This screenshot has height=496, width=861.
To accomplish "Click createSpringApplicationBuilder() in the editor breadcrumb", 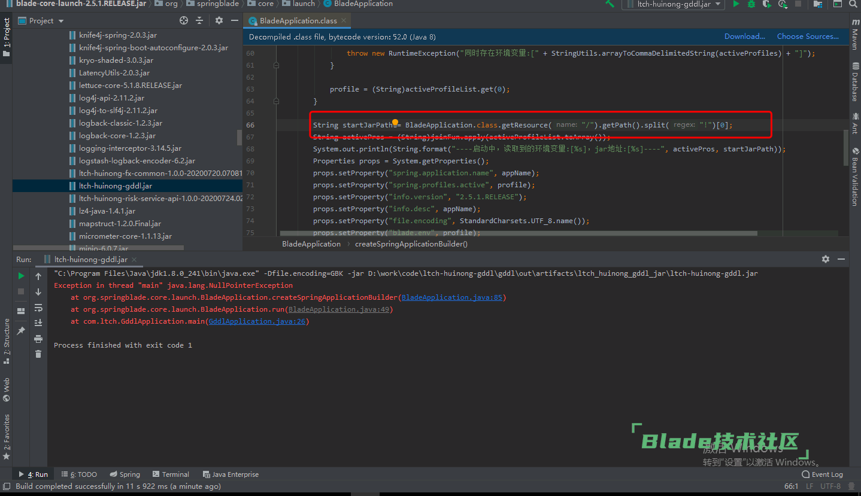I will click(x=411, y=244).
